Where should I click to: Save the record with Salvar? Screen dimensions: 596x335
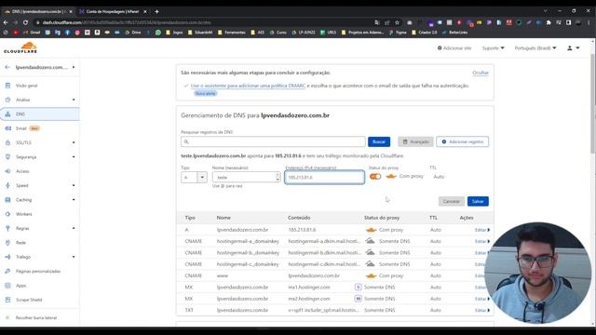[478, 201]
